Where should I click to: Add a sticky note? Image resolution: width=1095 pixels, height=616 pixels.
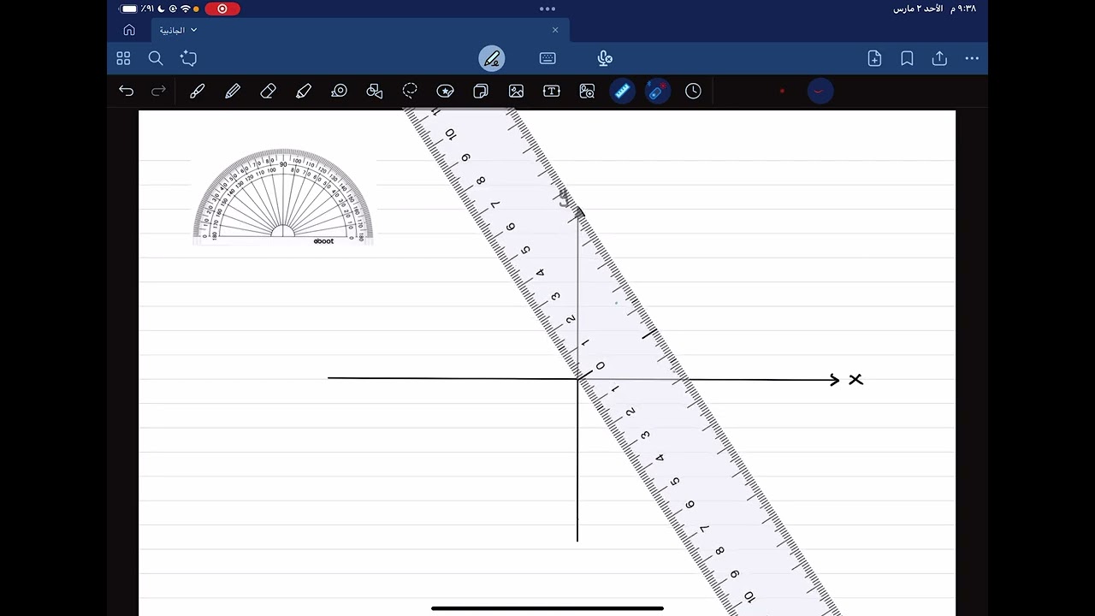click(481, 91)
